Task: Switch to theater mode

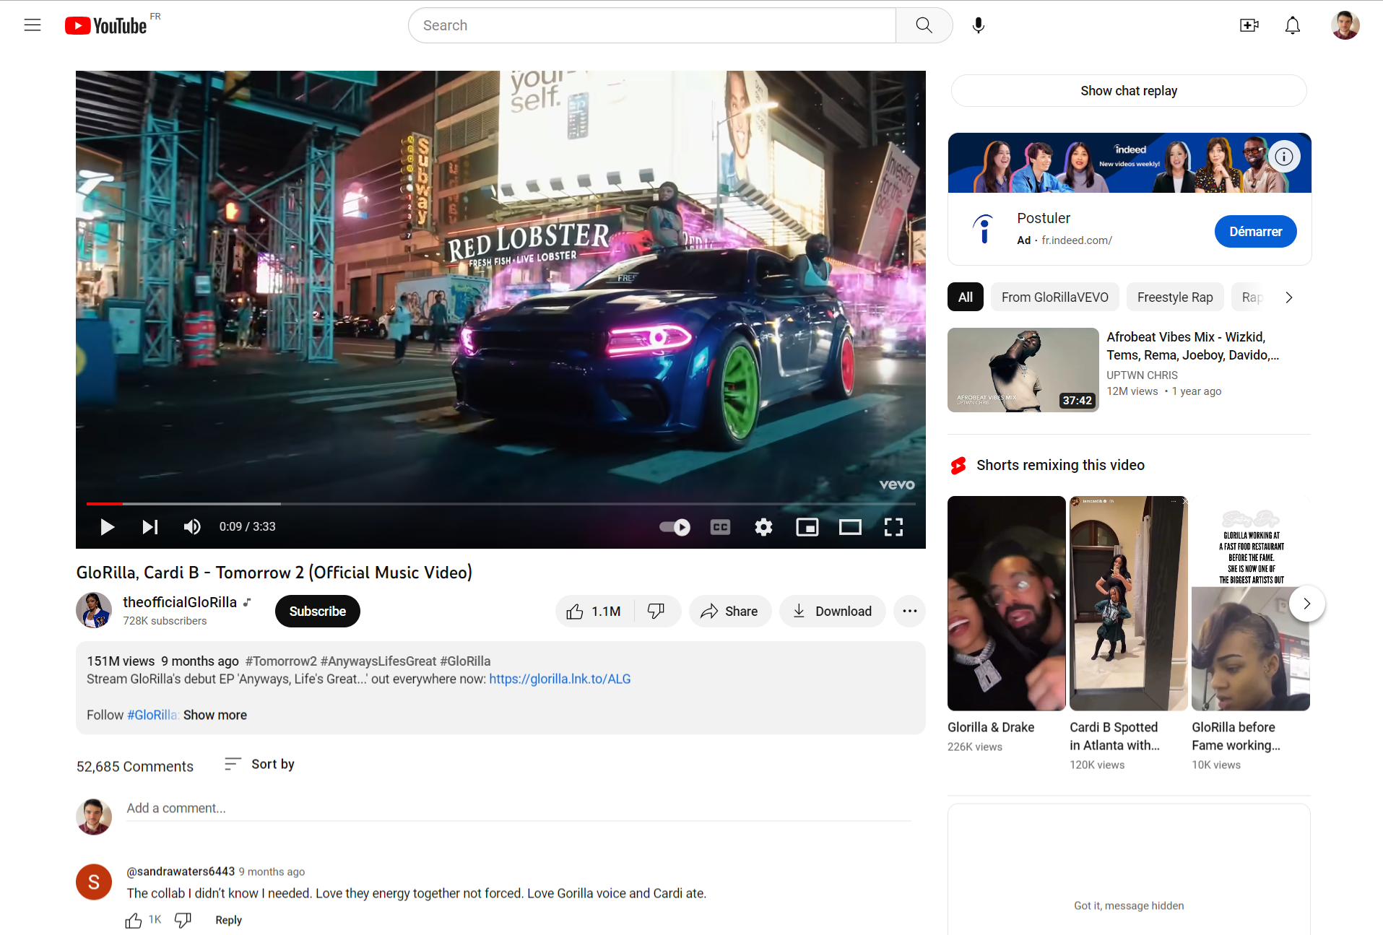Action: point(850,527)
